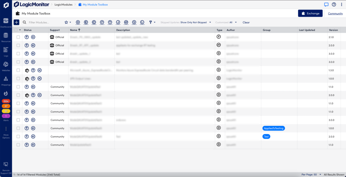The height and width of the screenshot is (177, 346).
Task: Open Dashboards from the sidebar
Action: [6, 23]
